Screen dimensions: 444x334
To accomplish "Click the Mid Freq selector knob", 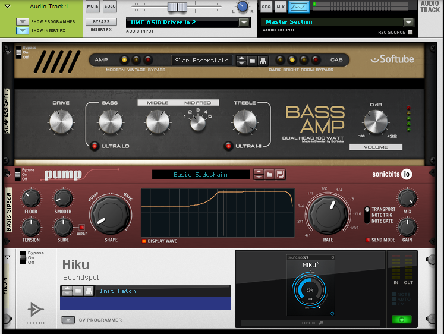I will [x=198, y=123].
